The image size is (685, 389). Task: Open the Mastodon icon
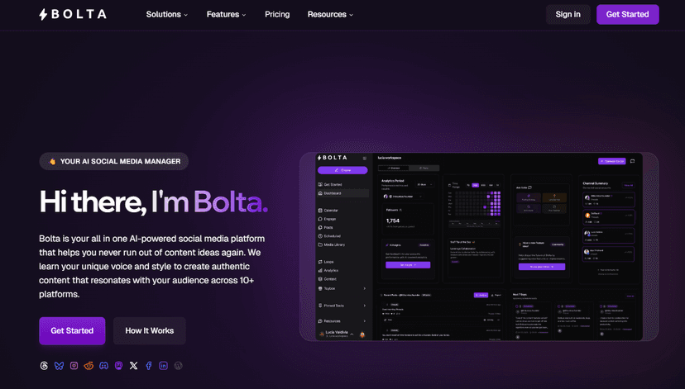point(118,366)
